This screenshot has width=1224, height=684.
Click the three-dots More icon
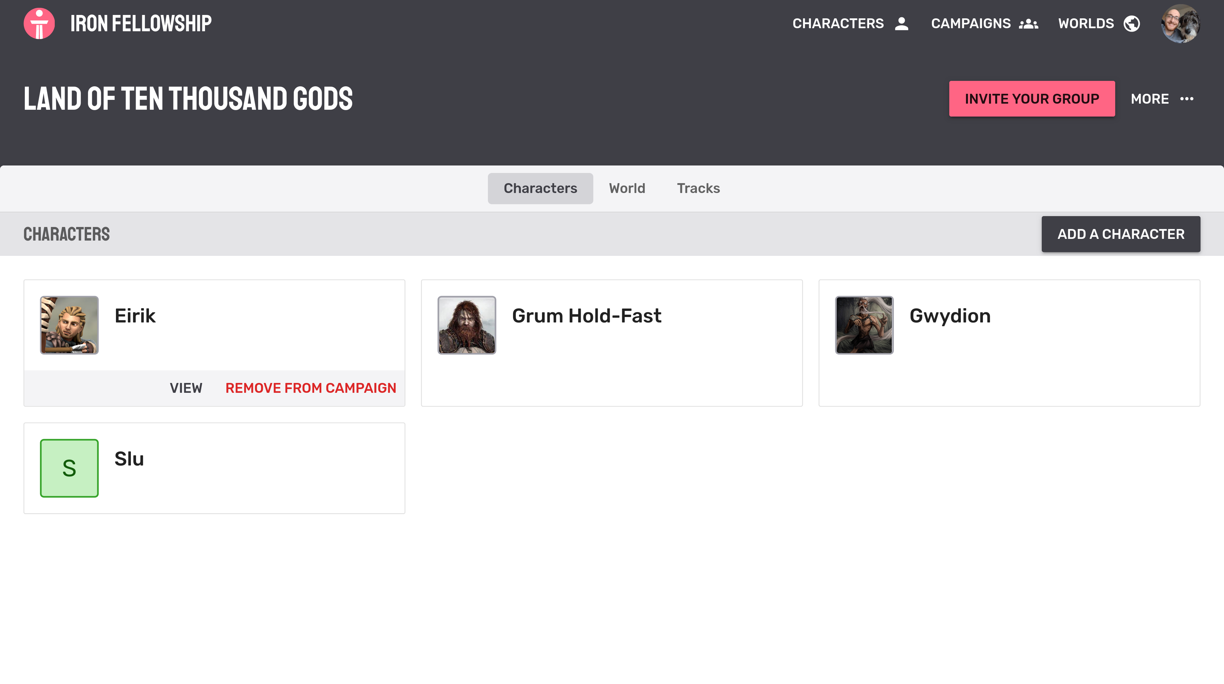(1187, 99)
